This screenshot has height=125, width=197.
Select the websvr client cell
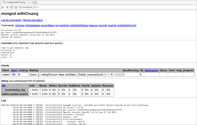click(x=6, y=74)
